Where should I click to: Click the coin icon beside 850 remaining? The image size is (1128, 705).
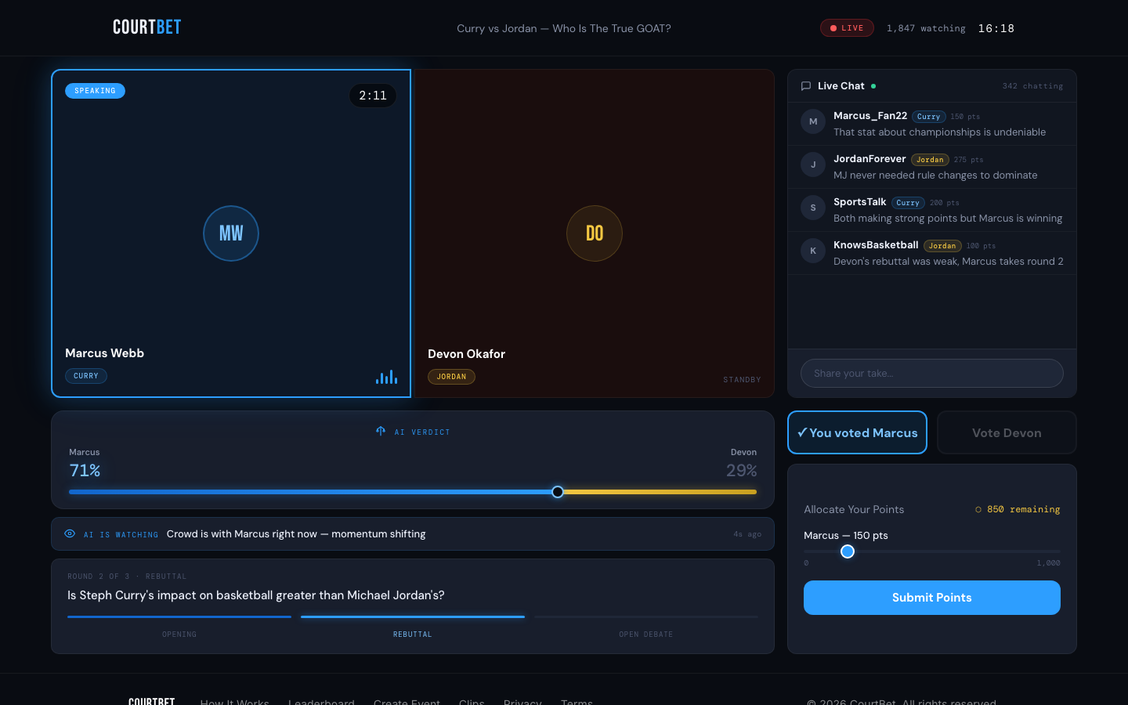coord(978,510)
